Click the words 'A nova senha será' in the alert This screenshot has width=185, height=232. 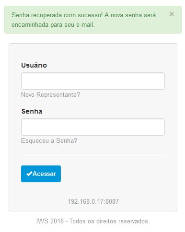[130, 15]
